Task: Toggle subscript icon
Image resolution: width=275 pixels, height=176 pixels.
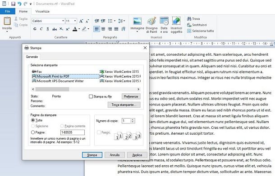Action: click(x=61, y=29)
